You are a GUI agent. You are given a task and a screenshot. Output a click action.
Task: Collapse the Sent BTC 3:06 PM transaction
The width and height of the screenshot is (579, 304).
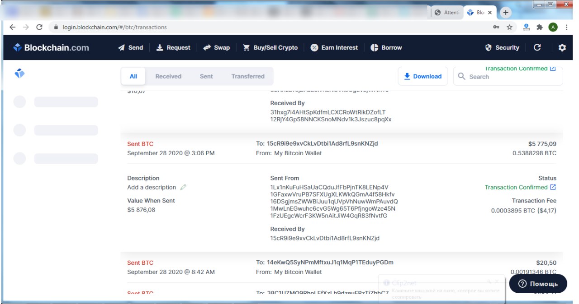click(x=342, y=148)
